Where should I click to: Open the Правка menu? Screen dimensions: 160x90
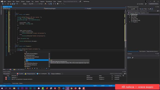tap(9, 1)
